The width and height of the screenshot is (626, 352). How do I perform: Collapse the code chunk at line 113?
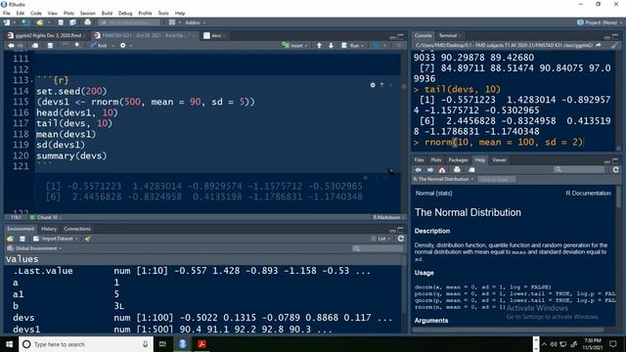click(32, 80)
